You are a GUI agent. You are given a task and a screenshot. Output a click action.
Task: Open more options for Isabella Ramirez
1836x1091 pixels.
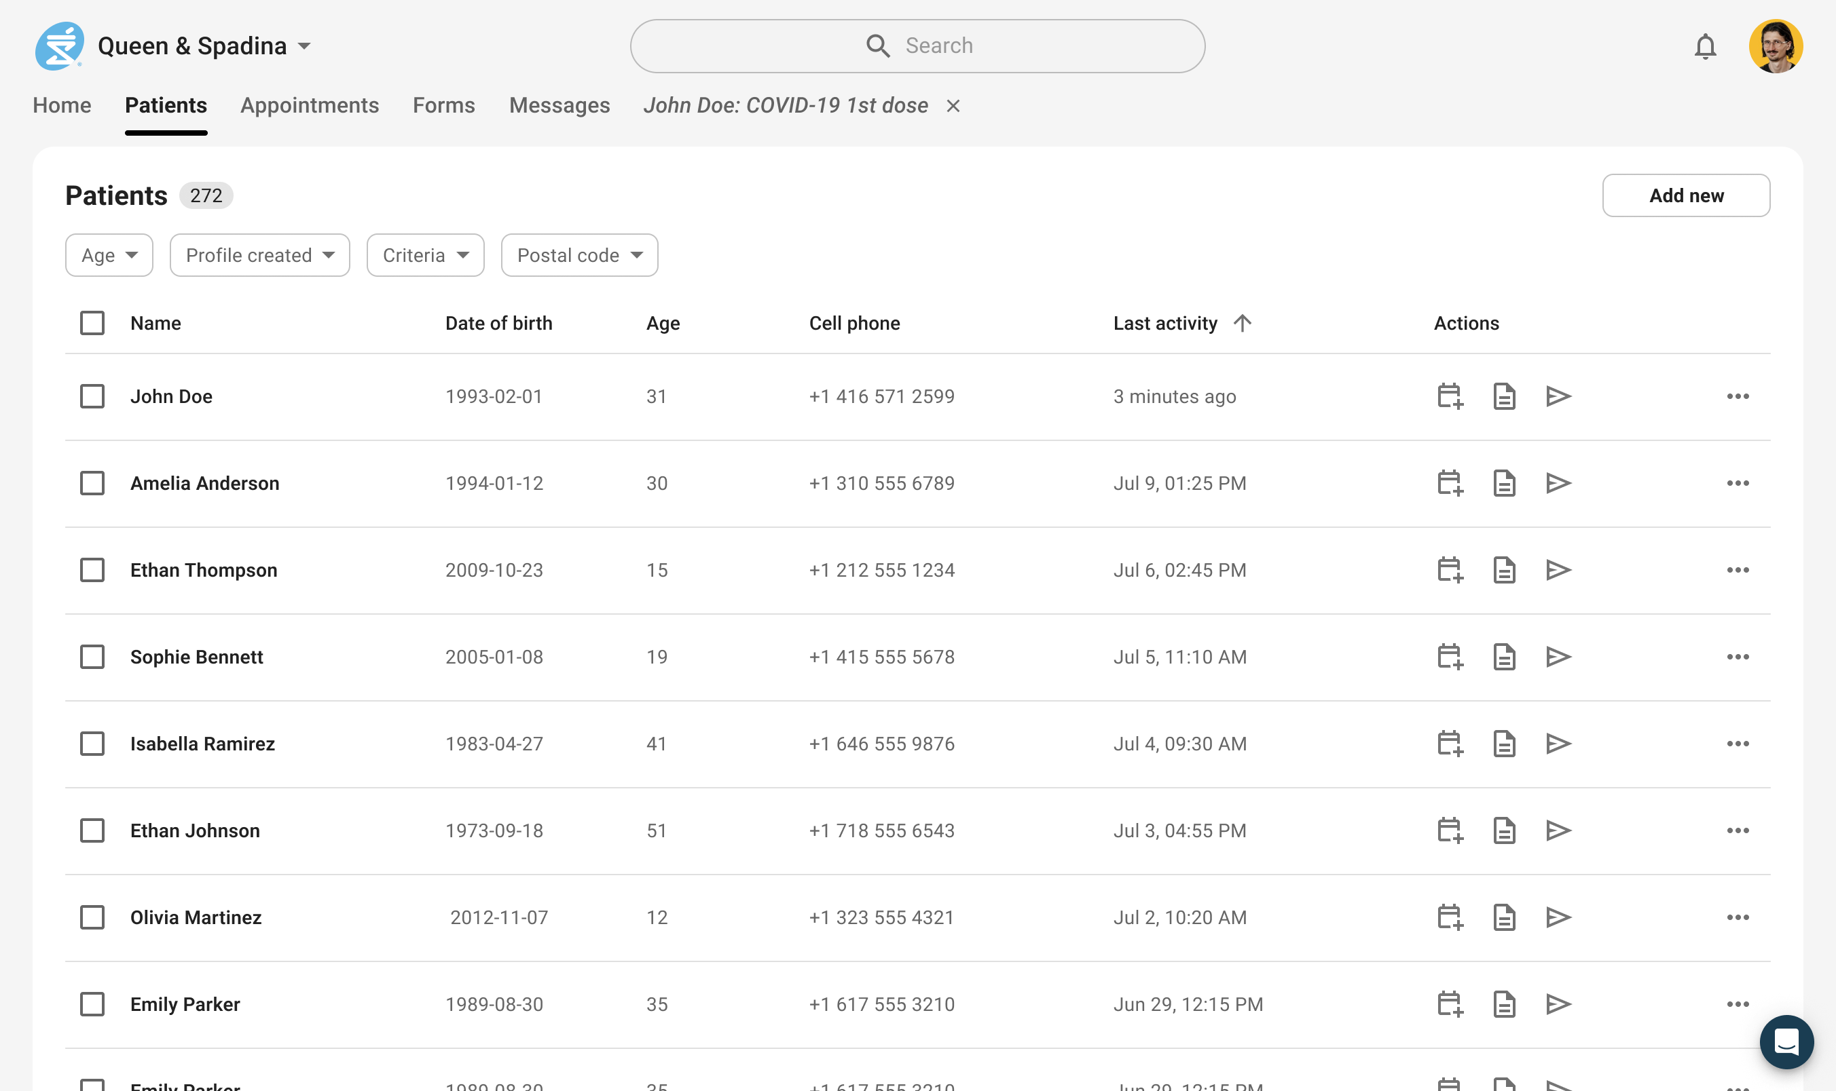1738,743
